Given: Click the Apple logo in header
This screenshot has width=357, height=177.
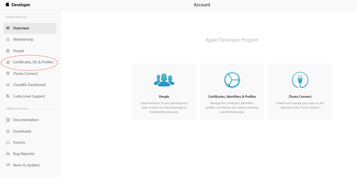Looking at the screenshot, I should [x=7, y=4].
